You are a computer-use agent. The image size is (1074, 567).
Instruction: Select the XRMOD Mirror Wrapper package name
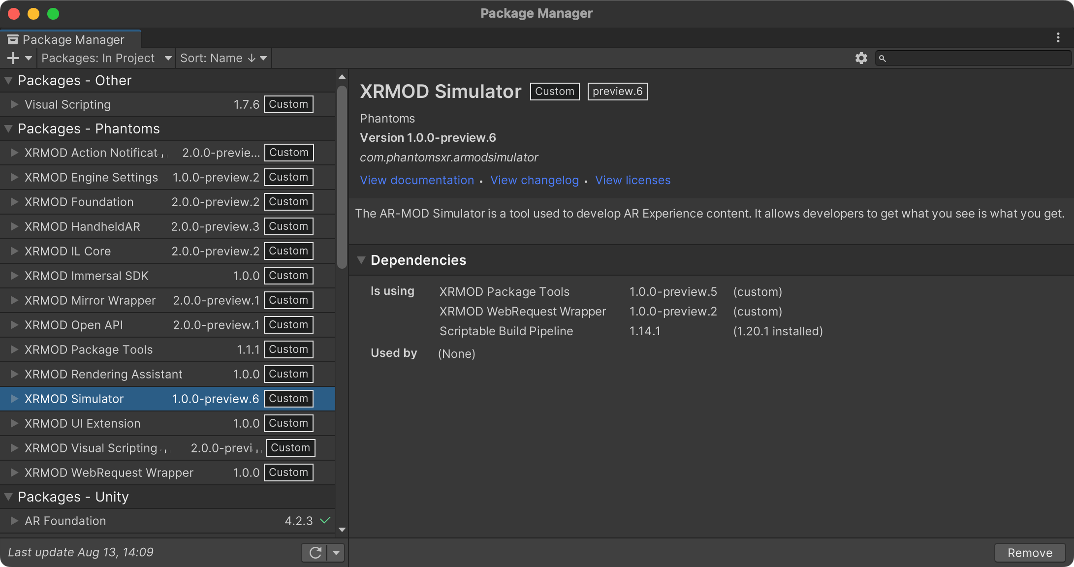[90, 300]
